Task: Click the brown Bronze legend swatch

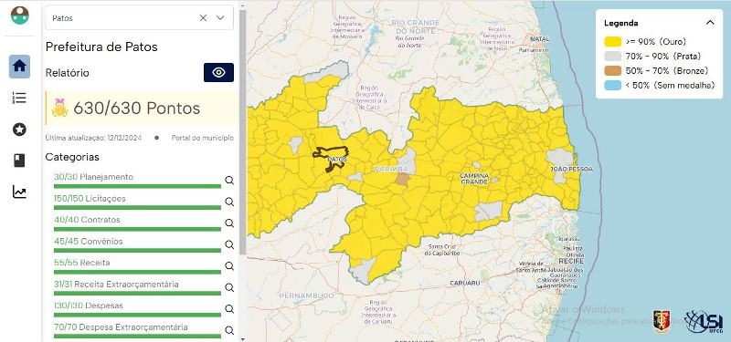Action: (x=613, y=71)
